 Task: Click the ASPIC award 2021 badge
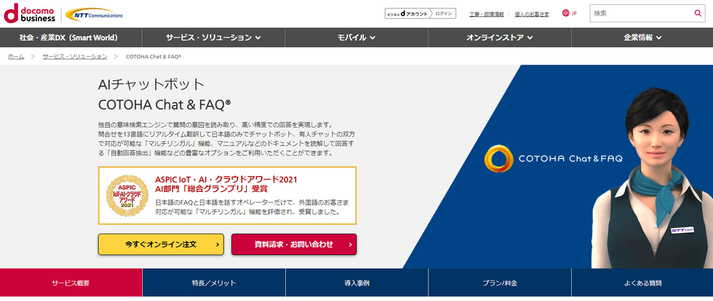tap(127, 196)
